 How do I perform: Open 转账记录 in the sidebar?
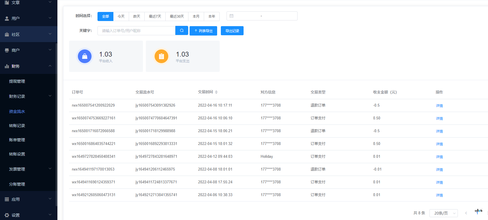[x=17, y=126]
